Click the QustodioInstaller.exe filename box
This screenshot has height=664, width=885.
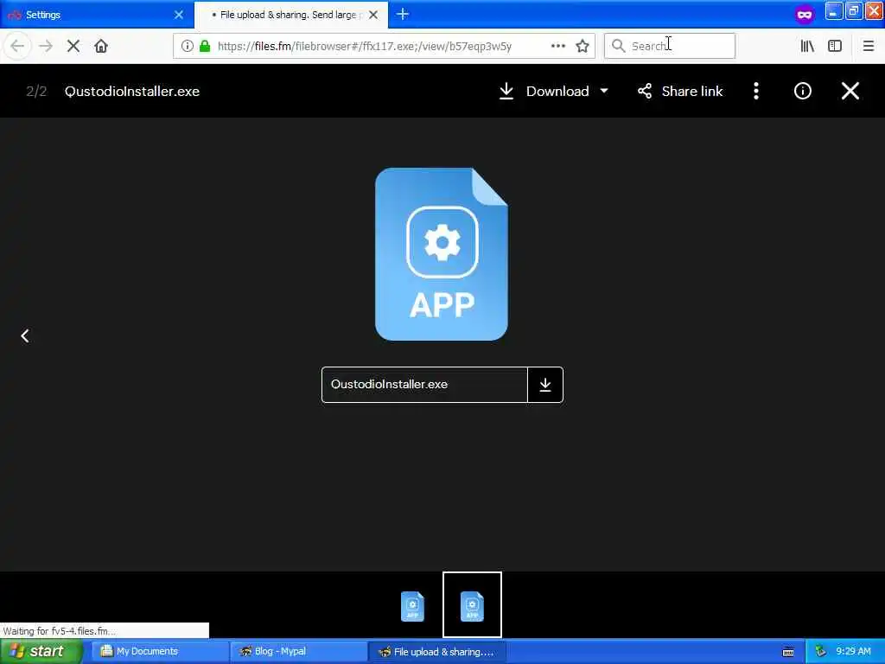pyautogui.click(x=424, y=385)
